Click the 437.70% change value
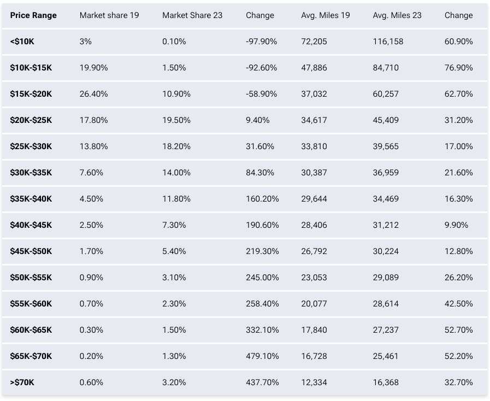490x401 pixels. pos(262,382)
